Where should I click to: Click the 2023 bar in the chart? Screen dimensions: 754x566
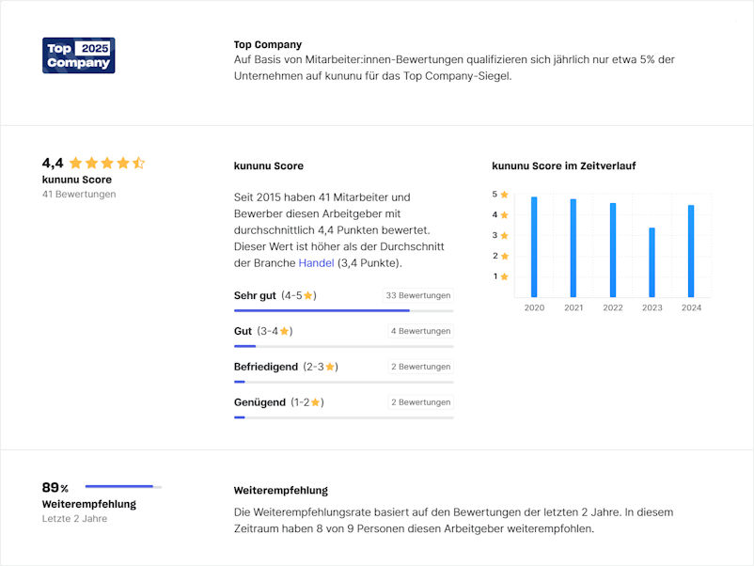pyautogui.click(x=652, y=262)
